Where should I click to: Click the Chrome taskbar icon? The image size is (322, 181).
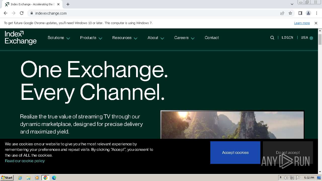click(46, 178)
